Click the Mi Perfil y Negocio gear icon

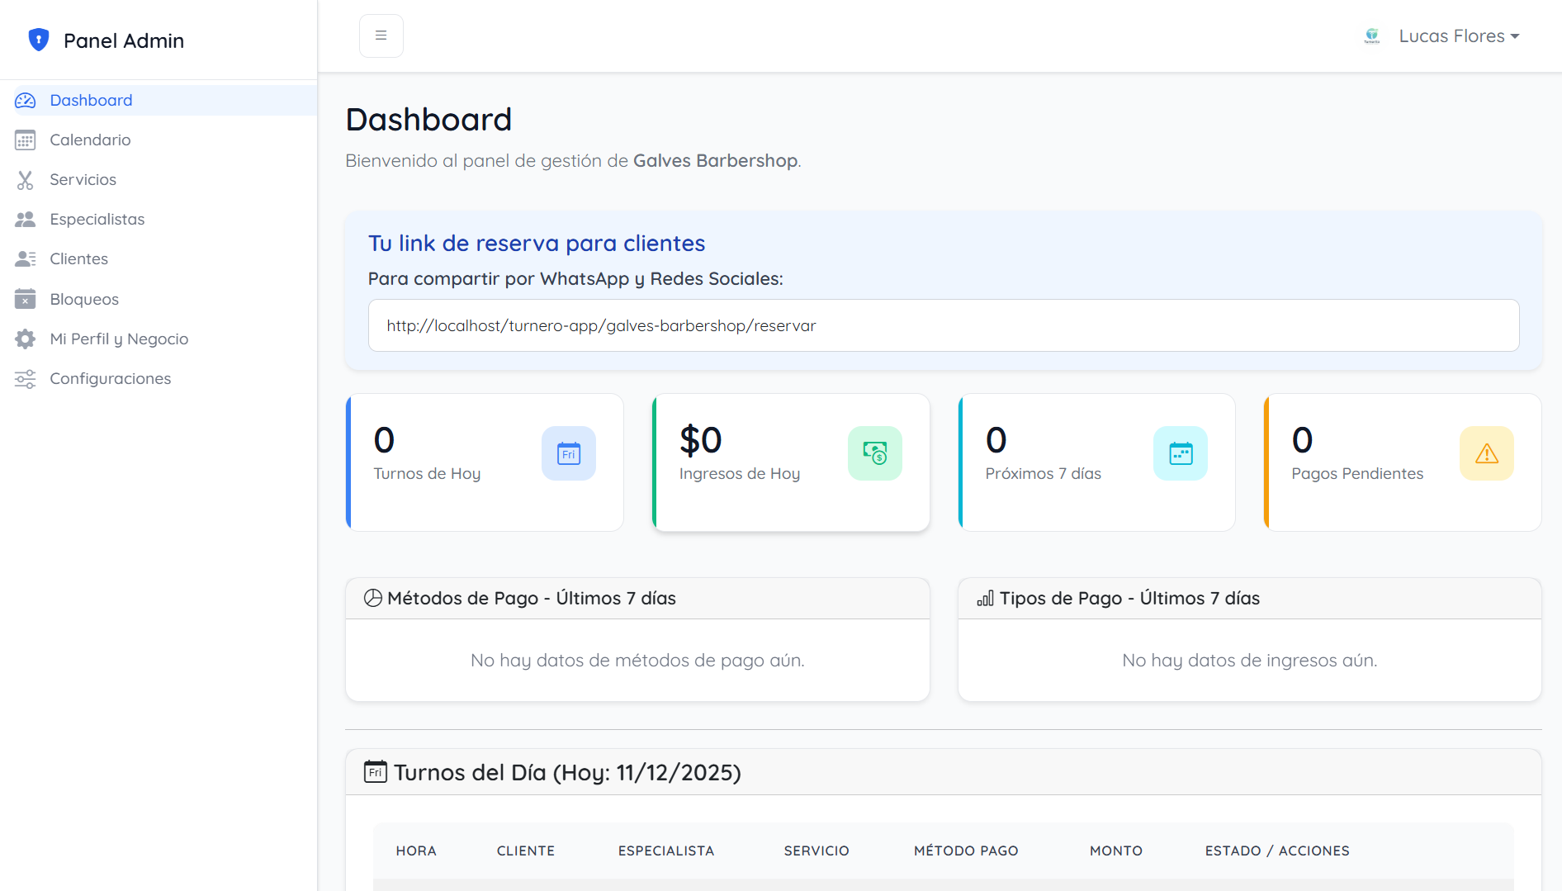(x=26, y=339)
